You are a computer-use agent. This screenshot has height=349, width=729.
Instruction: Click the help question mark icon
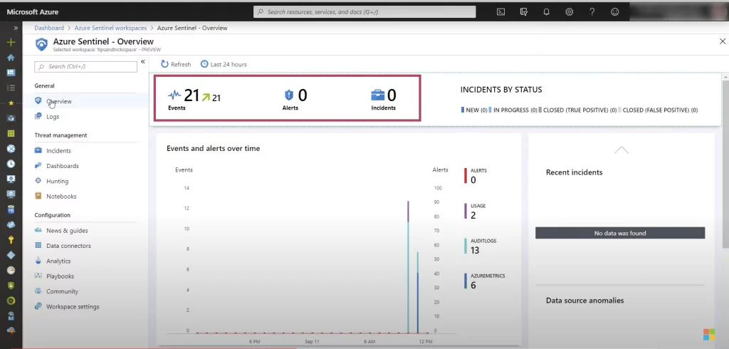[592, 12]
